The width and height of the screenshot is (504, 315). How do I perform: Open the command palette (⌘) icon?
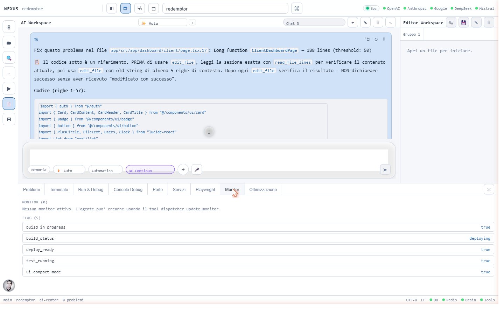click(297, 8)
